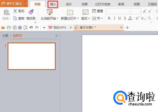Expand quick access toolbar dropdown arrow
Screen dimensions: 158x112
tap(44, 28)
